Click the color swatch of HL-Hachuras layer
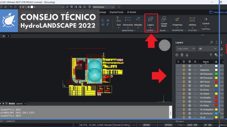 coord(216,113)
